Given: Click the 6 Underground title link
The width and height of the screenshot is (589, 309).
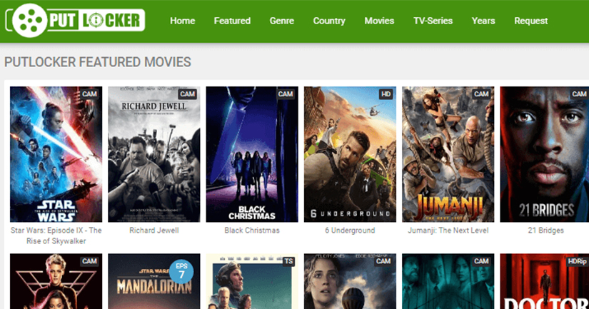Looking at the screenshot, I should point(350,231).
